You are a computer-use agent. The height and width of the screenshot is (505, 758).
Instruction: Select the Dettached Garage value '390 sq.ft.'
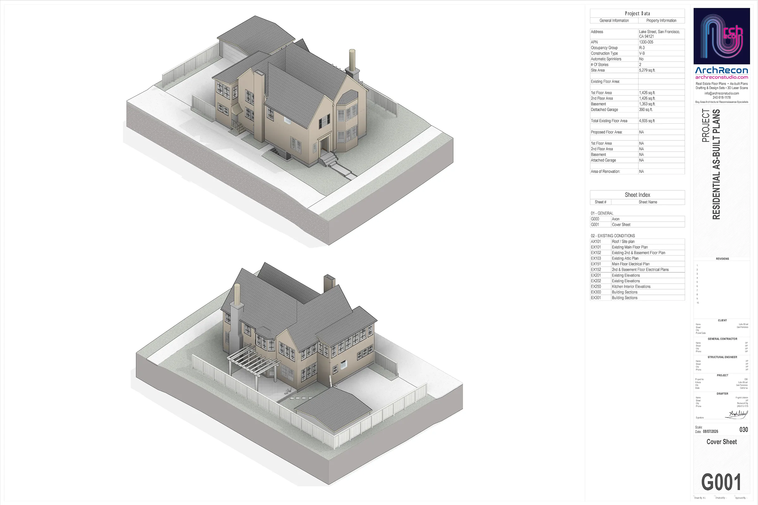(x=646, y=110)
